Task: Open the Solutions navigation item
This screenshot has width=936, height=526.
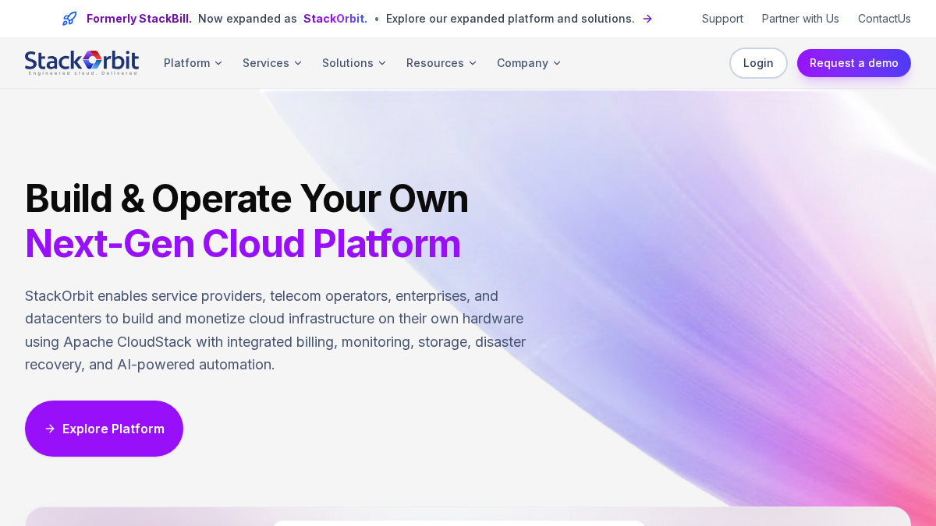Action: pyautogui.click(x=354, y=63)
